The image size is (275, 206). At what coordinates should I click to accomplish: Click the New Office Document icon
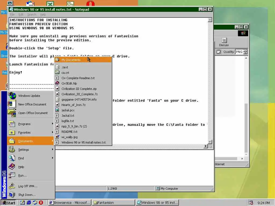12,104
